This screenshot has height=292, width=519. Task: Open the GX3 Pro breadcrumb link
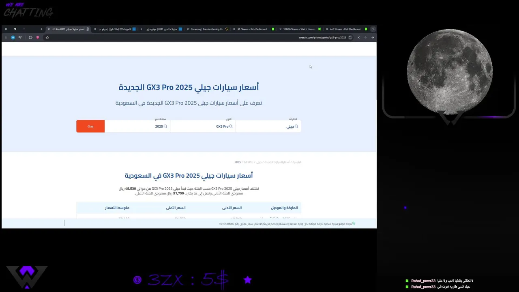tap(248, 162)
